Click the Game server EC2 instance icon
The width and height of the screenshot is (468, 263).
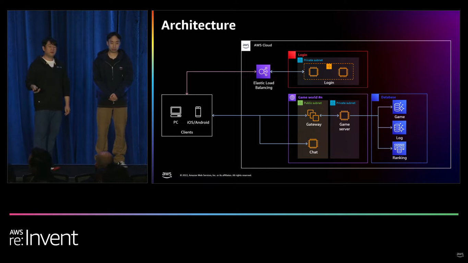pyautogui.click(x=344, y=116)
